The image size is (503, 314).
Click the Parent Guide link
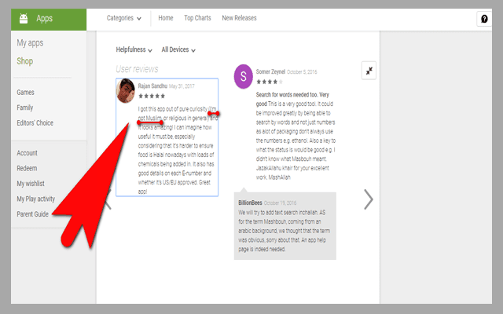pos(33,214)
